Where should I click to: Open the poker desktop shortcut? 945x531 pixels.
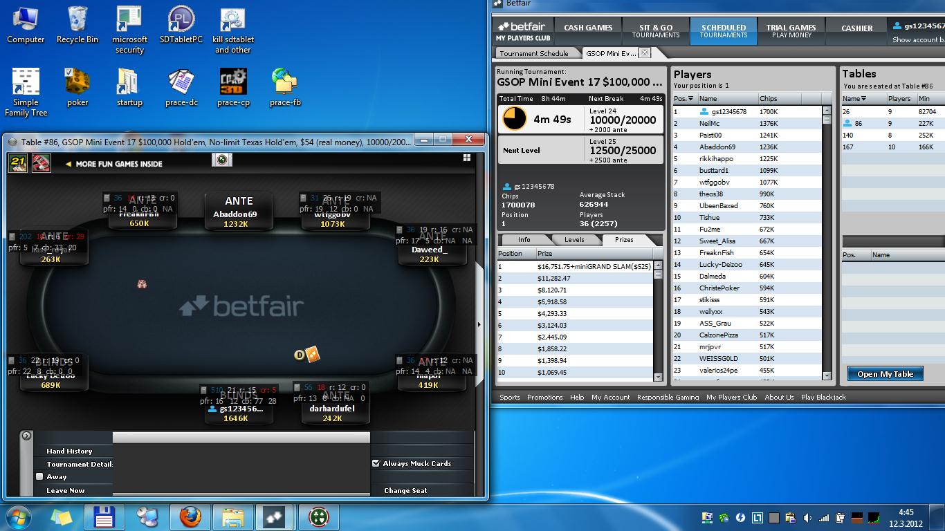77,88
